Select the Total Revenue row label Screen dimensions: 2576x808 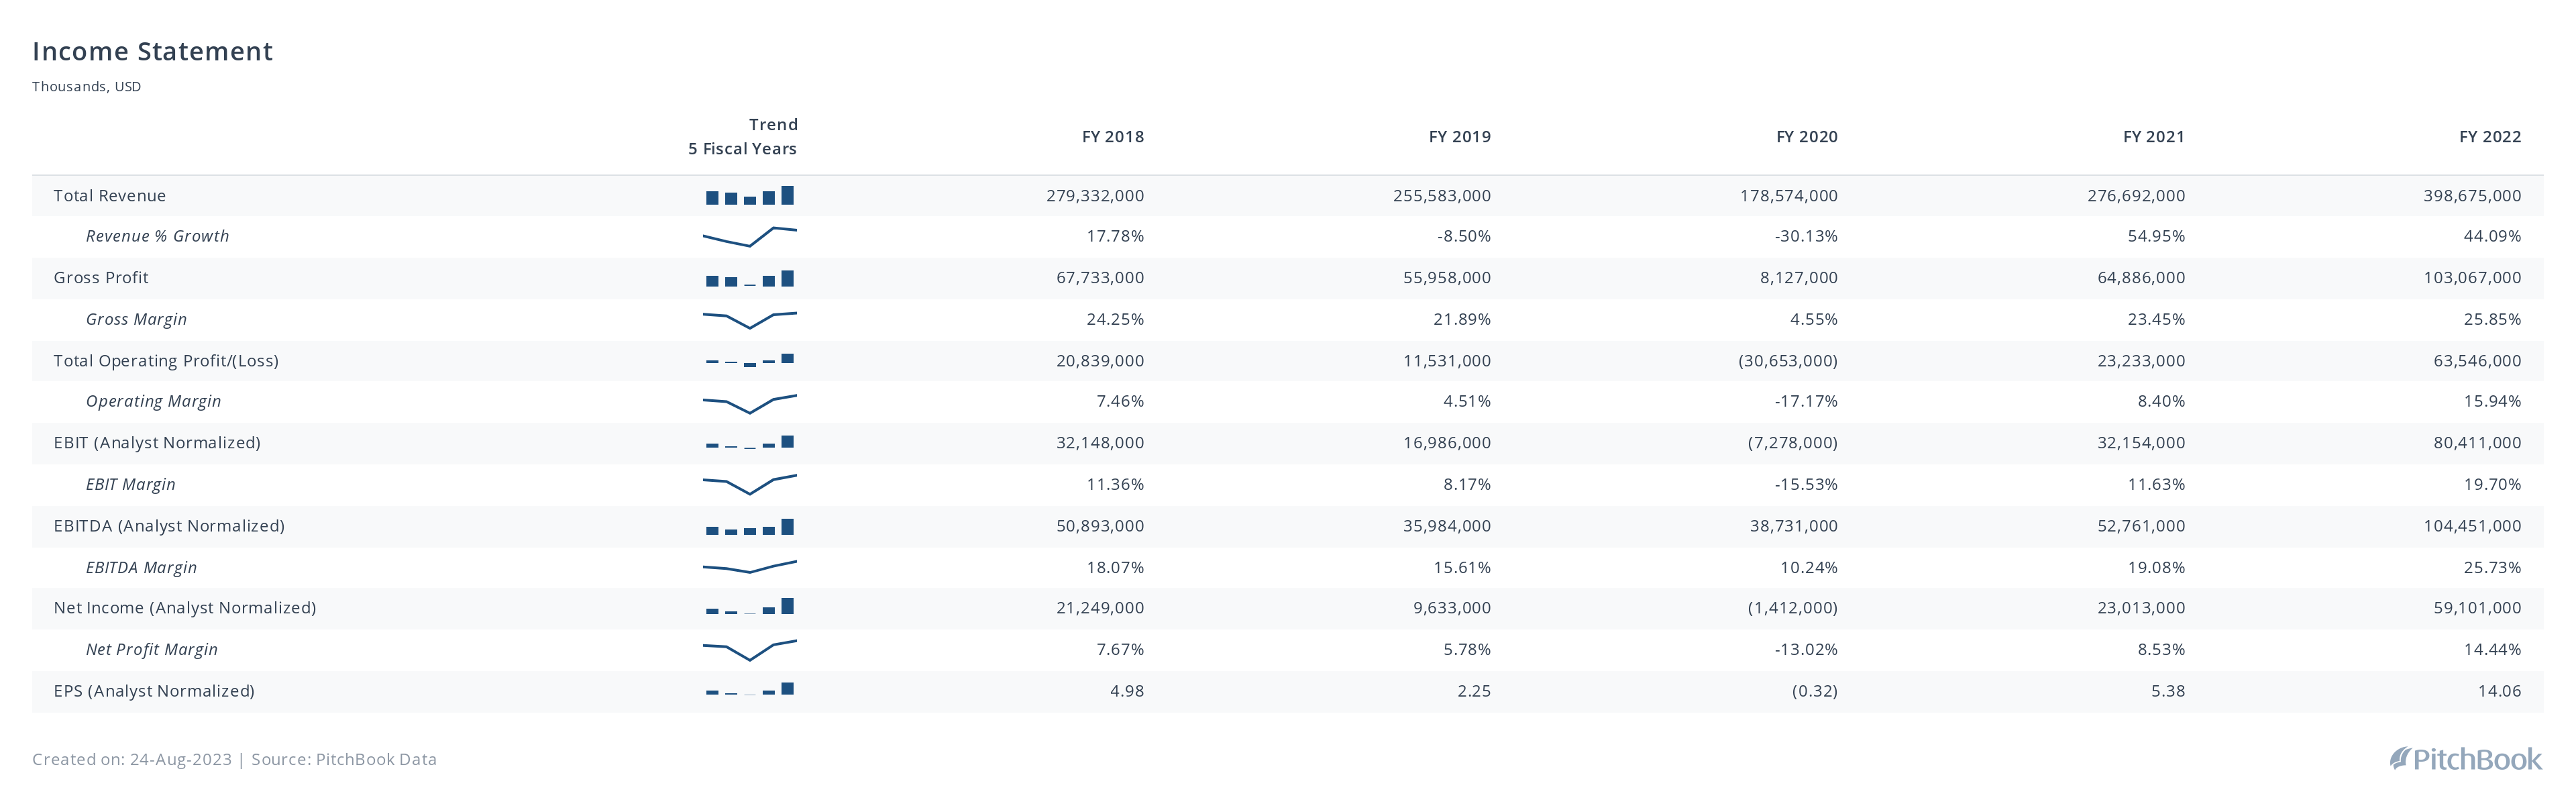[x=110, y=196]
